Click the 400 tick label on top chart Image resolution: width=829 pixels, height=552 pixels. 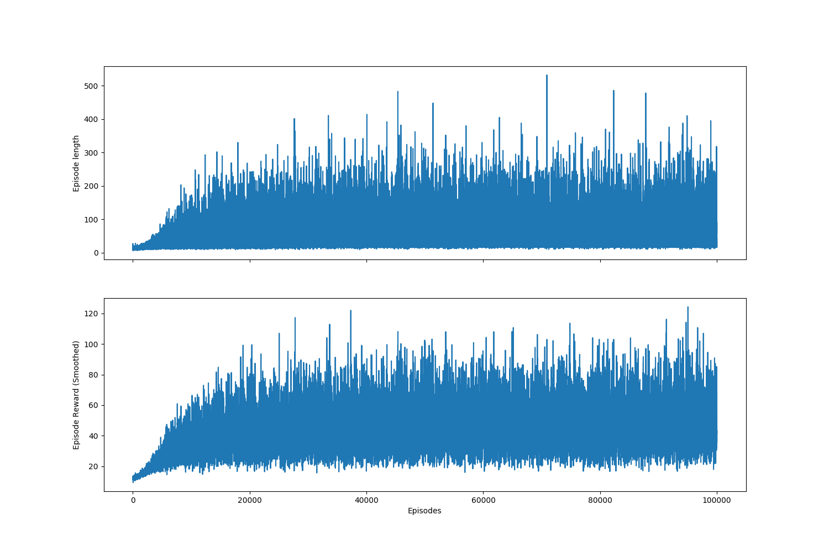(92, 119)
